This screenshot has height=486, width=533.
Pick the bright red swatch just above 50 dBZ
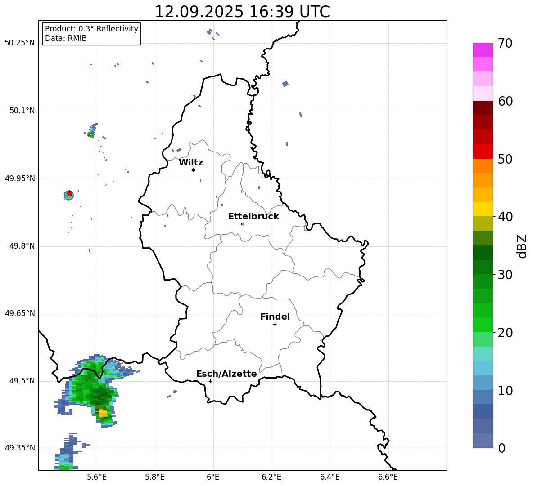(x=483, y=152)
